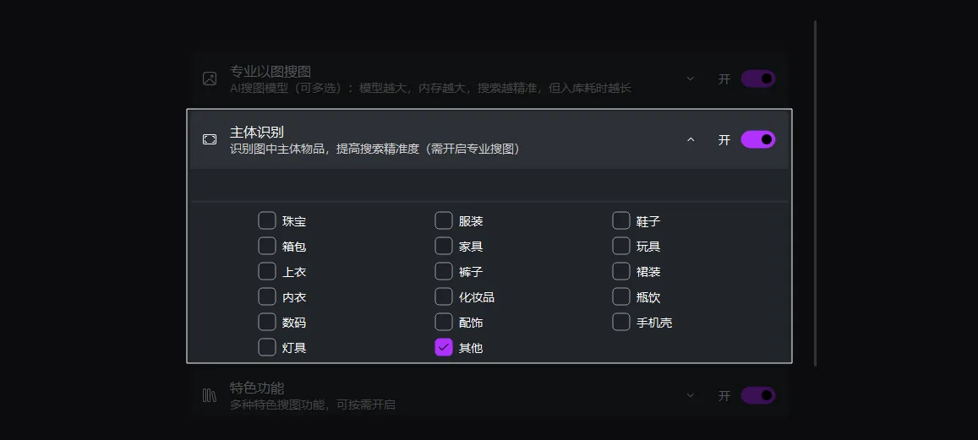Toggle the 特色功能 switch
Image resolution: width=978 pixels, height=440 pixels.
point(757,395)
